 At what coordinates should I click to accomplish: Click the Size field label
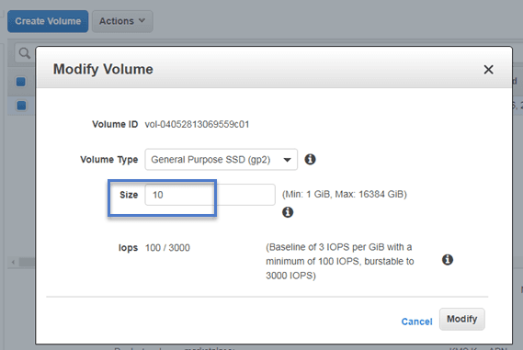click(x=129, y=195)
